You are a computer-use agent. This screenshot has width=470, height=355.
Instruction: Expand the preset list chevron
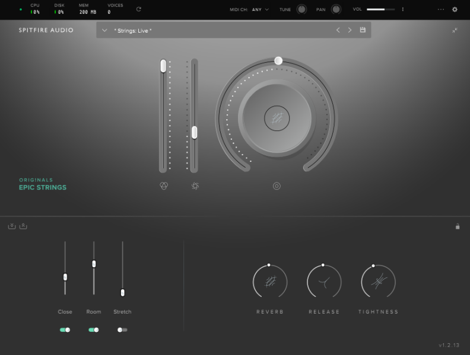click(104, 30)
